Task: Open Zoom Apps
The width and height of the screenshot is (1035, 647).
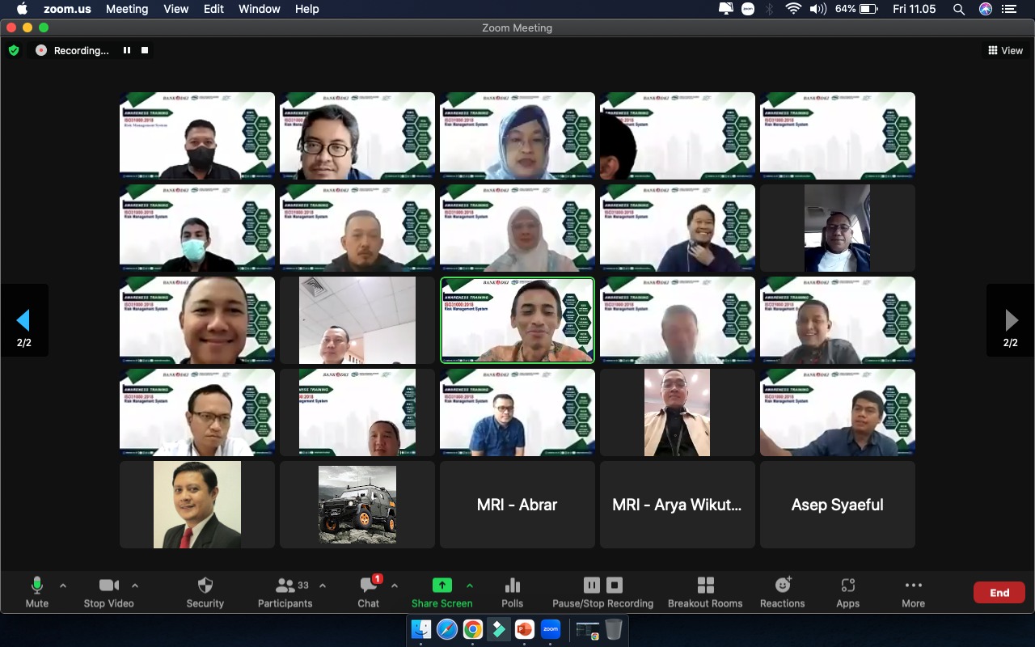Action: [847, 591]
